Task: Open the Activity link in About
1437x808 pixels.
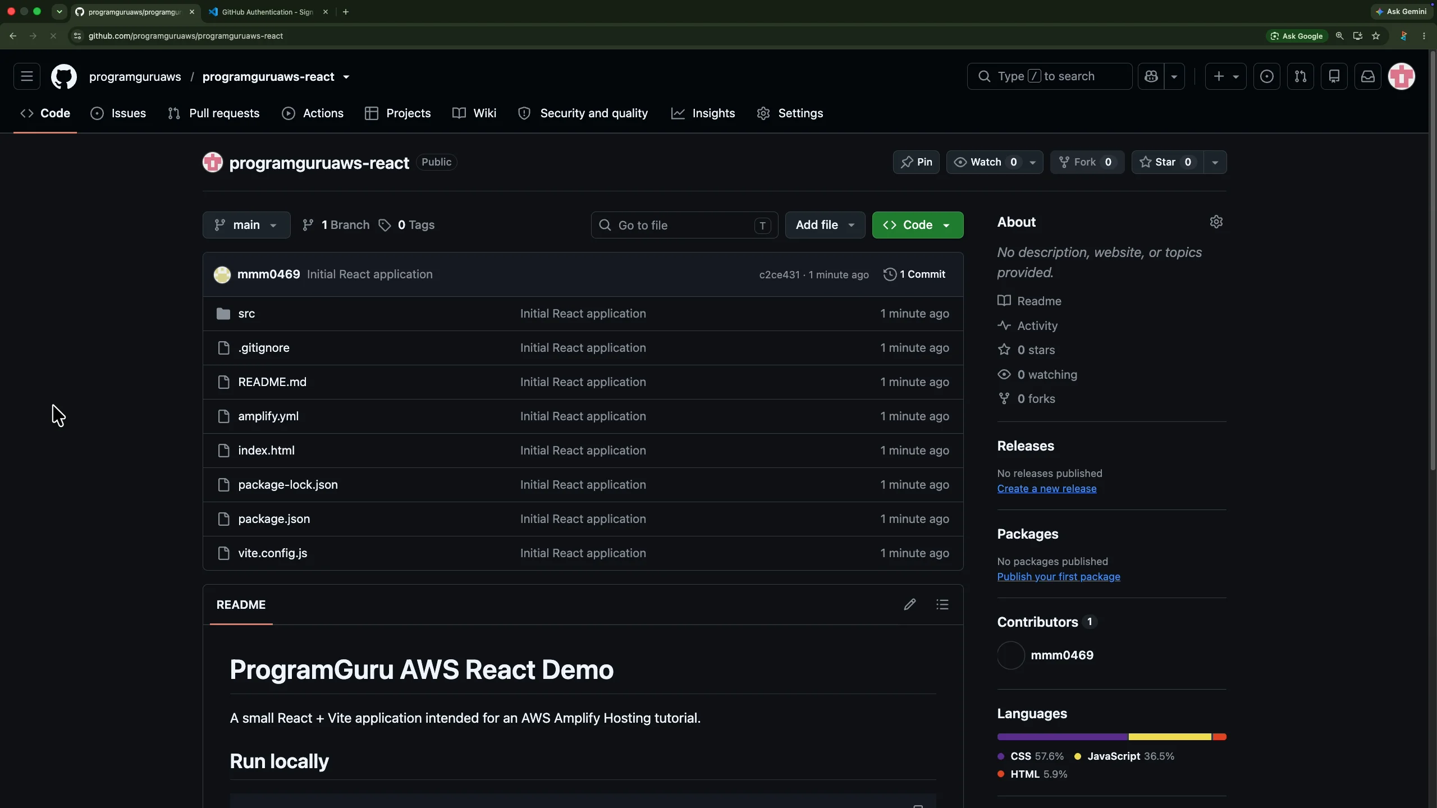Action: click(1027, 326)
